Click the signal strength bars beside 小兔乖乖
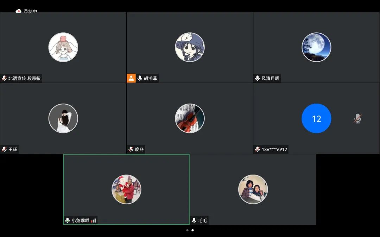Viewport: 380px width, 237px height. coord(93,220)
